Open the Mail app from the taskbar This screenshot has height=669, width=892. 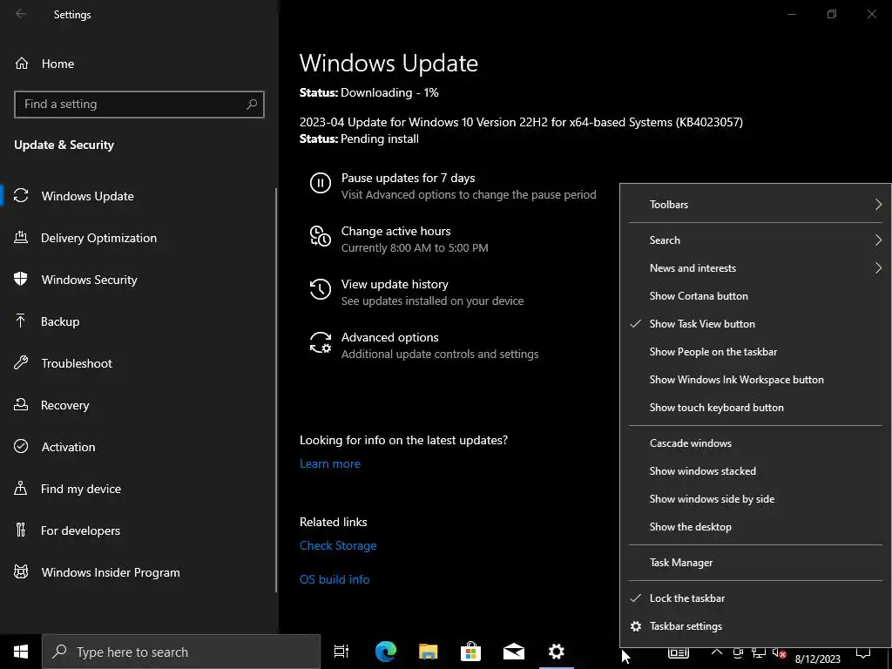[514, 652]
